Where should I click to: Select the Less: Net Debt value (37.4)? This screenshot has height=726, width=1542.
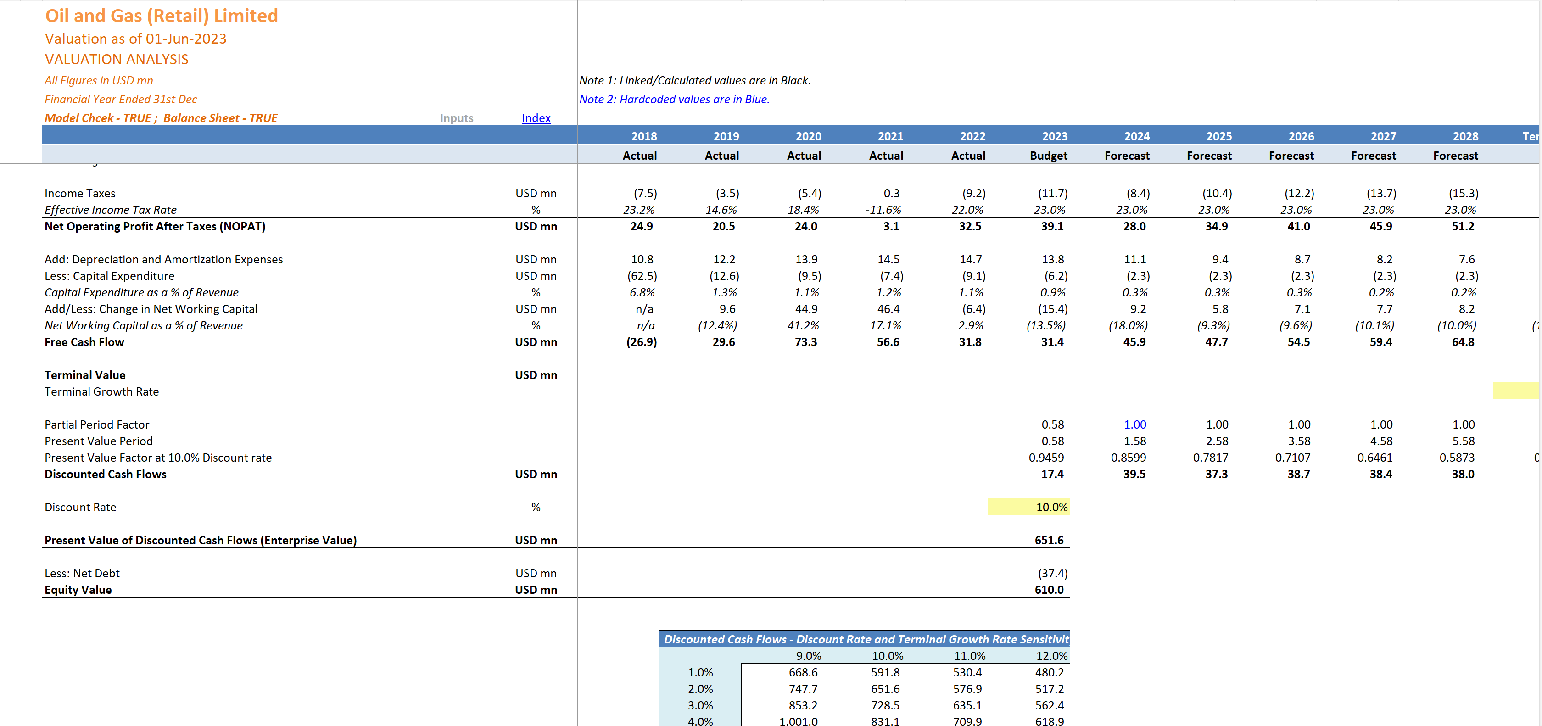coord(1054,573)
